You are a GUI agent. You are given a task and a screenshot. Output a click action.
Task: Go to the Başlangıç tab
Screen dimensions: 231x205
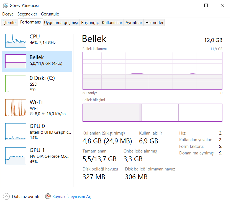(x=90, y=23)
